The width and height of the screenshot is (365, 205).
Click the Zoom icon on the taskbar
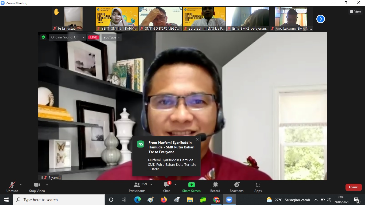pyautogui.click(x=229, y=200)
